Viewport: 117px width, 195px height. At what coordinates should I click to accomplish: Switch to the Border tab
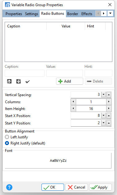(x=73, y=14)
